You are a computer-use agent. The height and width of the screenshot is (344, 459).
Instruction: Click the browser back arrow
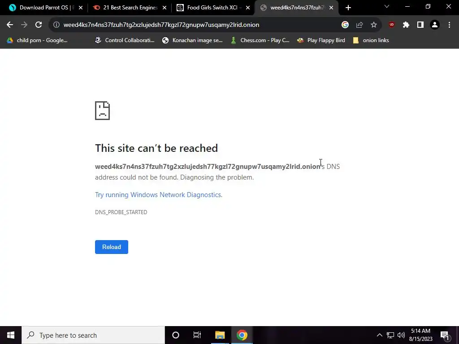[10, 25]
